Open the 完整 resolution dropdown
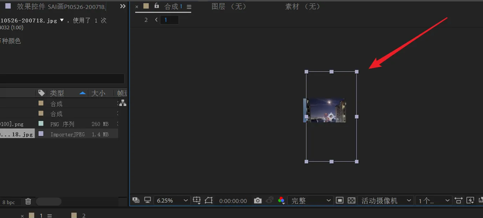Viewport: 483px width, 218px height. click(x=310, y=201)
